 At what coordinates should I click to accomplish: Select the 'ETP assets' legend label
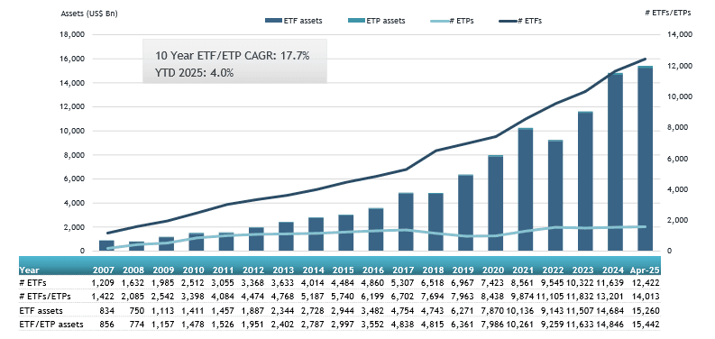386,21
